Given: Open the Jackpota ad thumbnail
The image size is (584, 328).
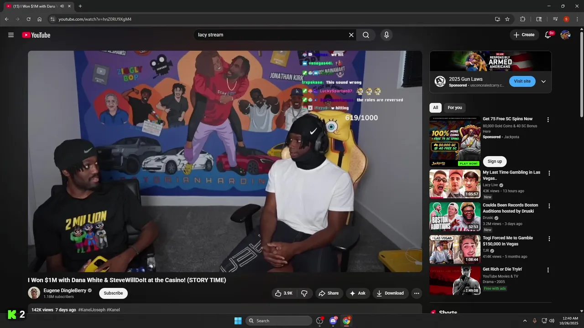Looking at the screenshot, I should [455, 141].
